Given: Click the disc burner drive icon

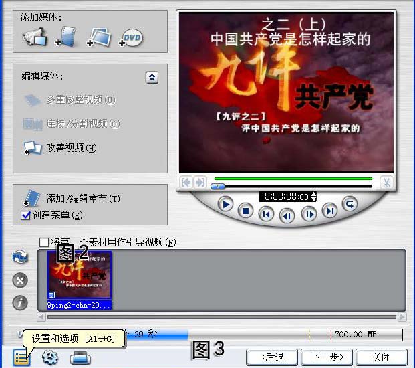Looking at the screenshot, I should coord(80,357).
